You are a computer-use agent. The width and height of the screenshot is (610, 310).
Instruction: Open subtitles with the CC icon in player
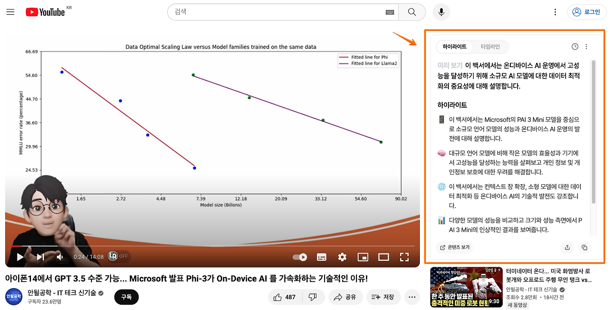(x=321, y=257)
